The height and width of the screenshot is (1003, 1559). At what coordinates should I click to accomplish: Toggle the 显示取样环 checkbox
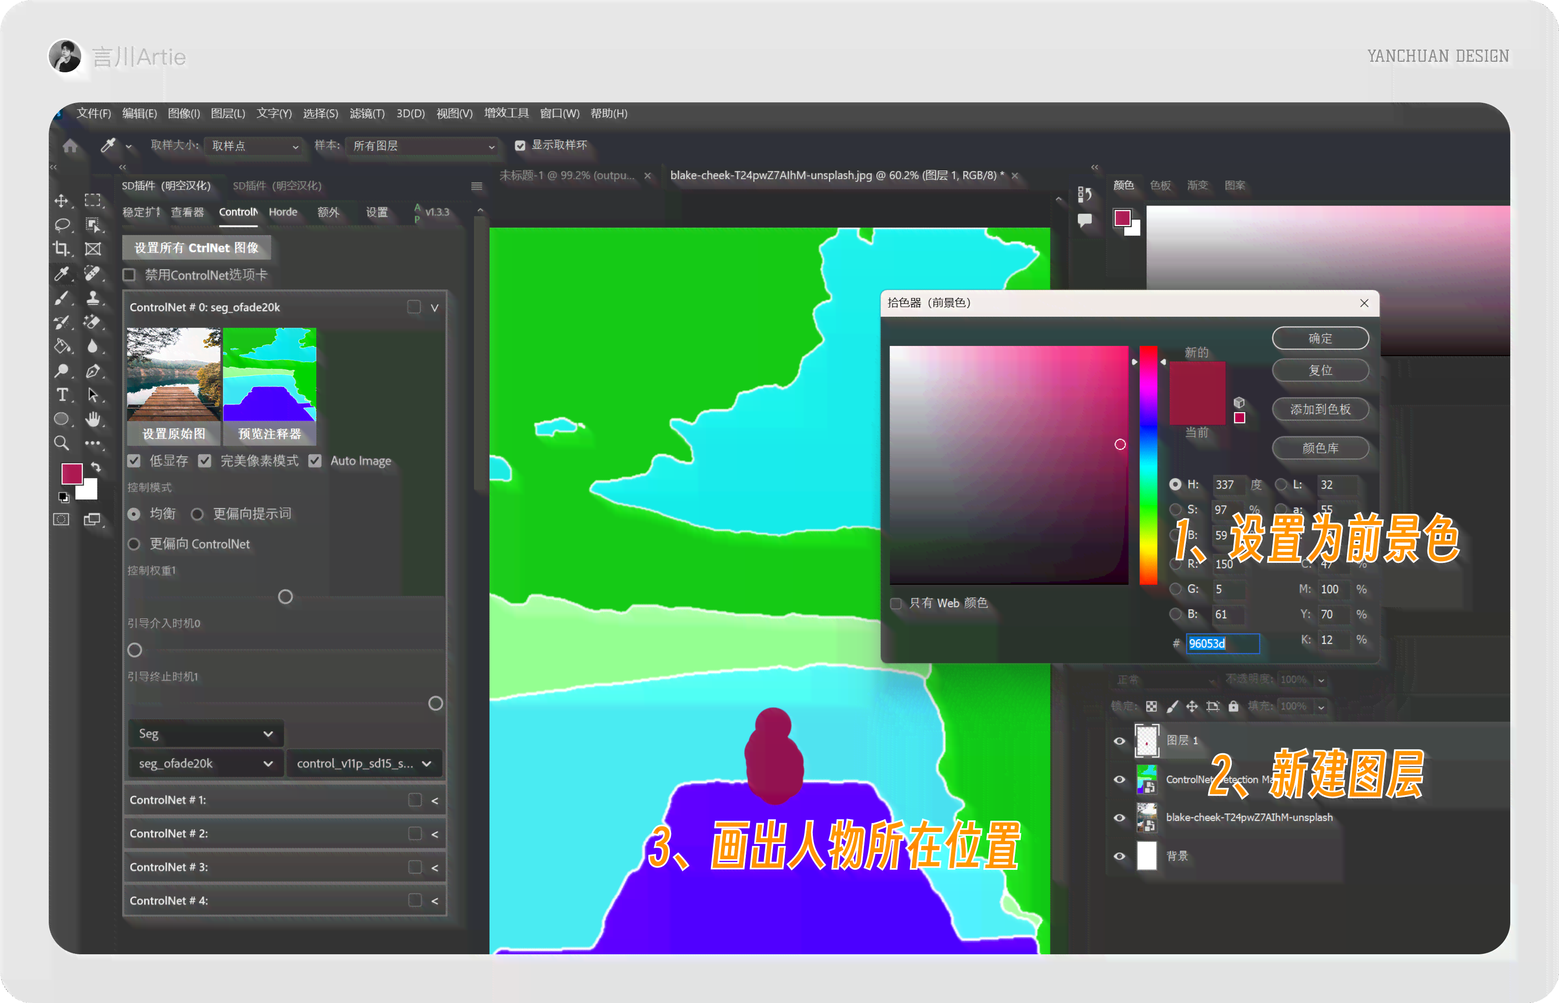pyautogui.click(x=520, y=146)
